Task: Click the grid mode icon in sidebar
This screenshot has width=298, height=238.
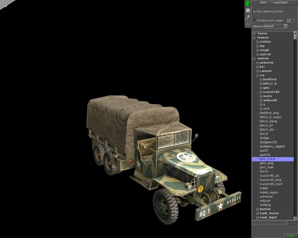Action: [x=248, y=10]
